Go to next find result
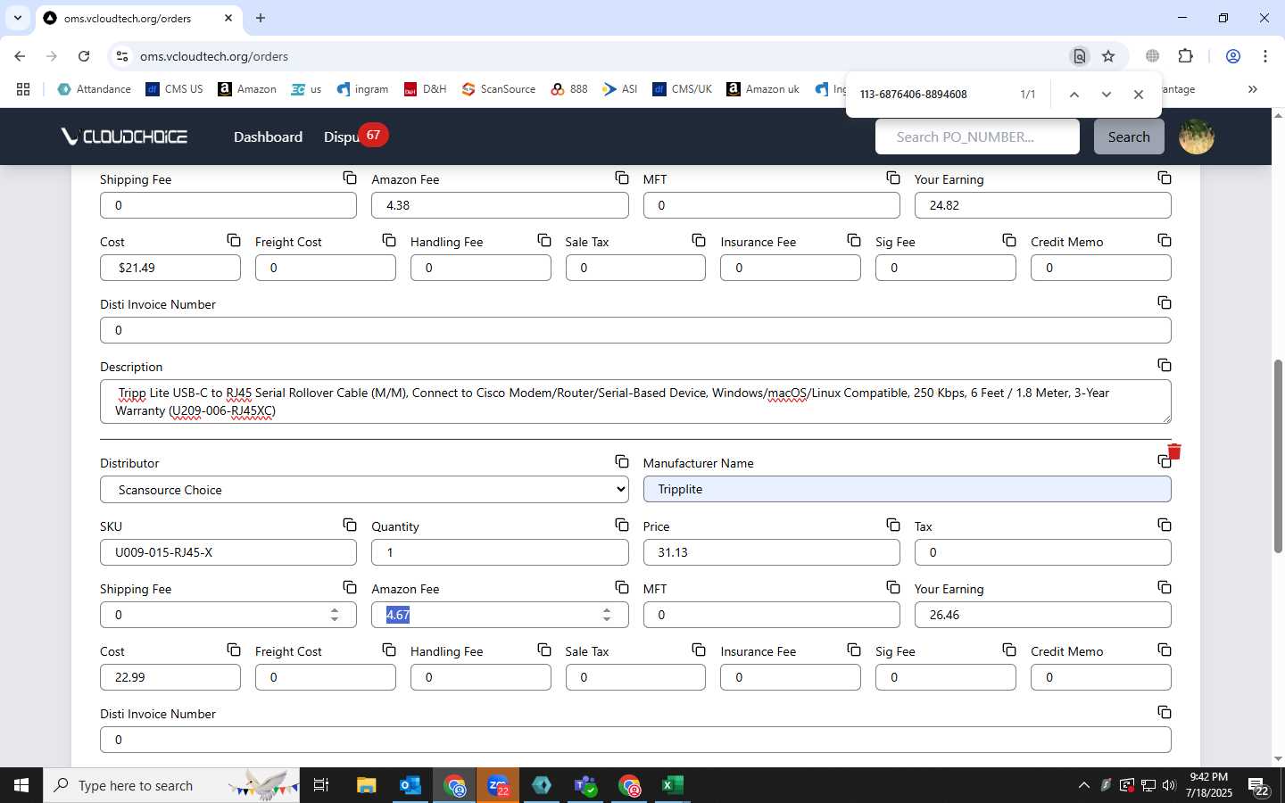The width and height of the screenshot is (1285, 803). point(1107,95)
